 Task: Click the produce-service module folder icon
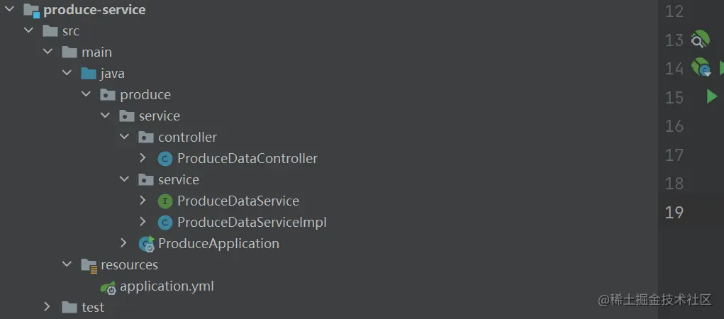click(31, 11)
